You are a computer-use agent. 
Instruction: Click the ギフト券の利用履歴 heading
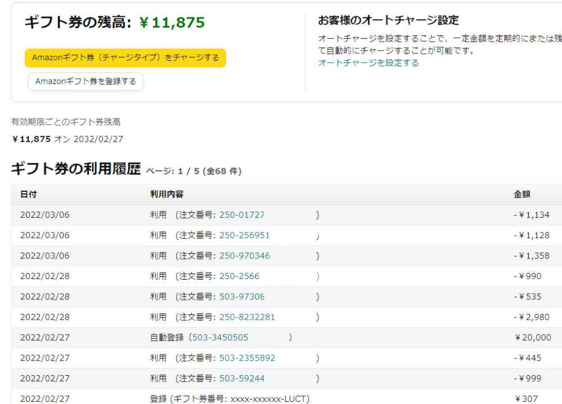(75, 169)
